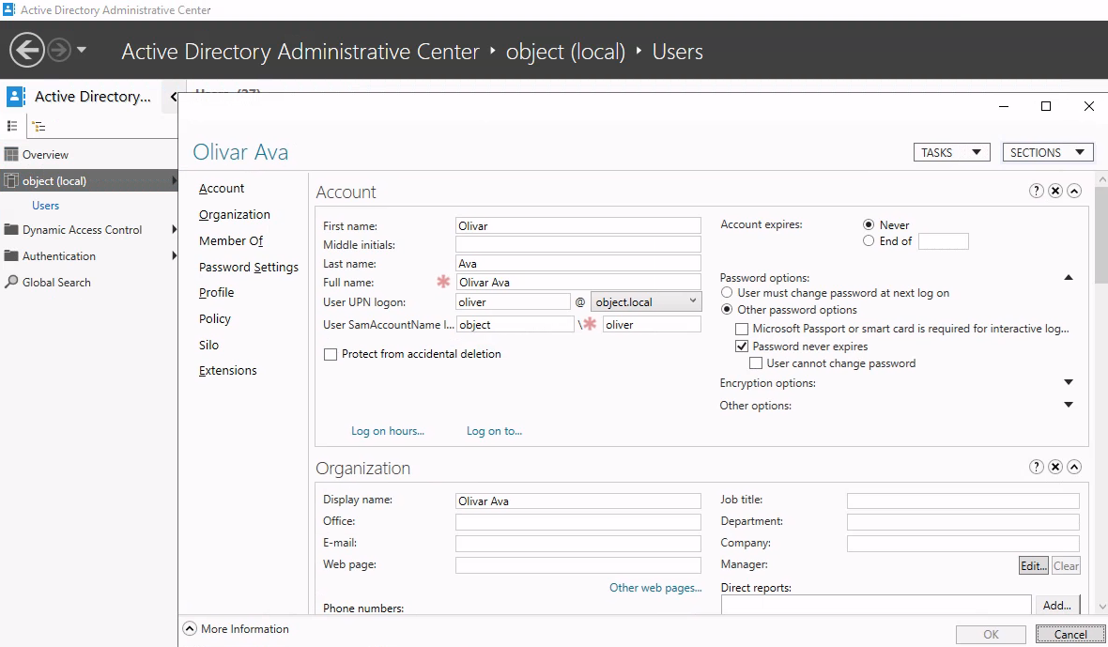The height and width of the screenshot is (647, 1108).
Task: Open the object.local UPN suffix dropdown
Action: 646,301
